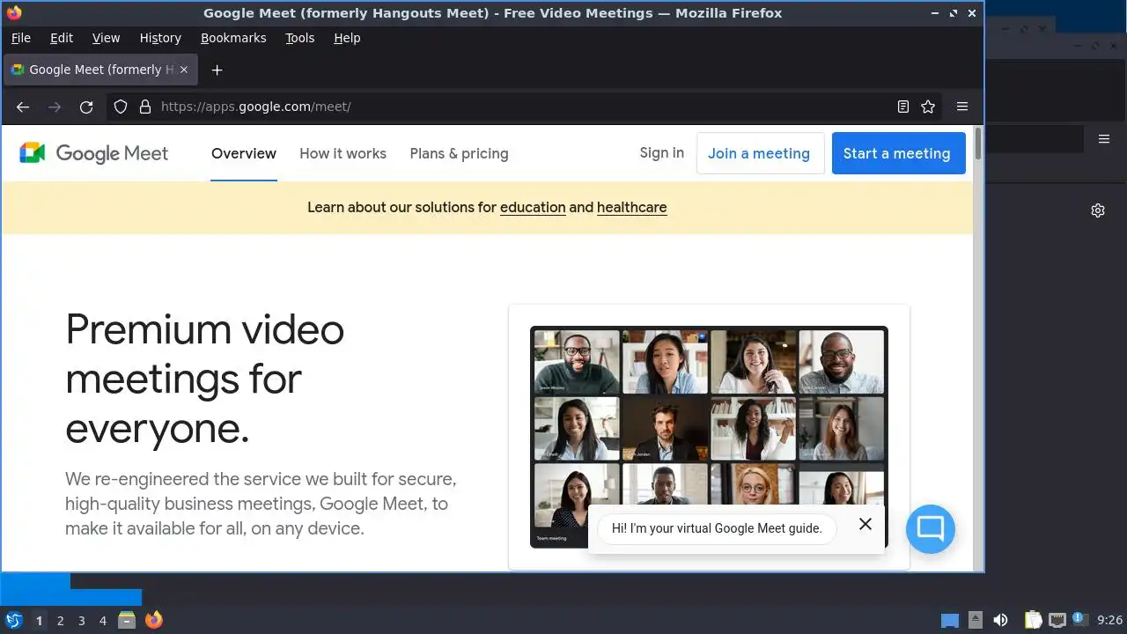This screenshot has width=1127, height=634.
Task: Open the Bookmarks menu
Action: click(x=233, y=38)
